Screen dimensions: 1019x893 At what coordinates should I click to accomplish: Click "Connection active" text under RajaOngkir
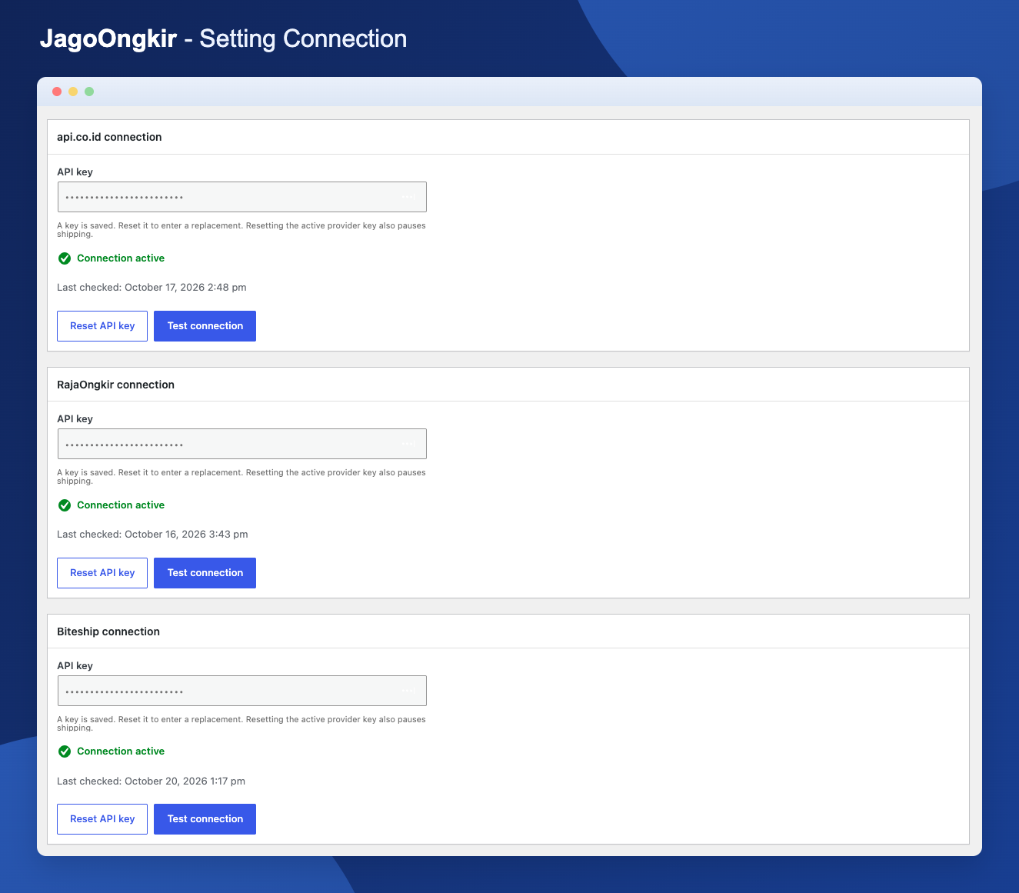tap(121, 505)
